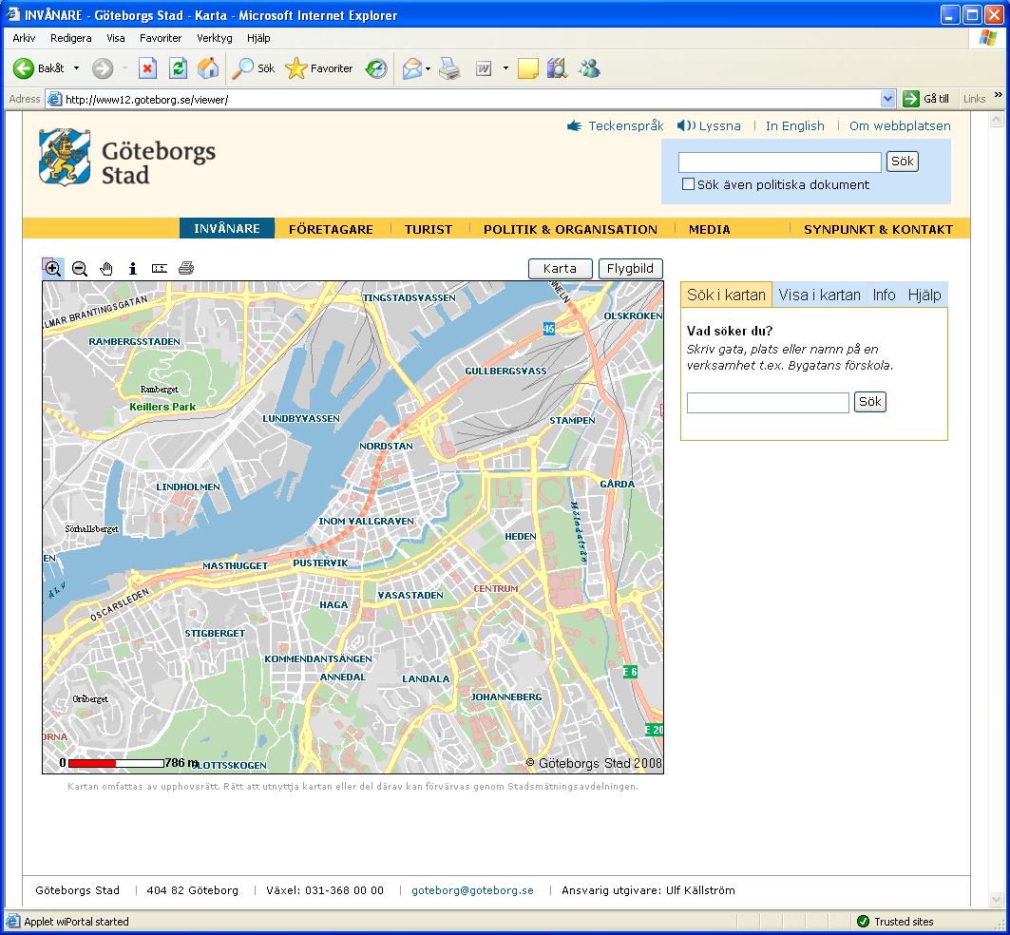The image size is (1010, 935).
Task: Open the address bar dropdown arrow
Action: coord(887,99)
